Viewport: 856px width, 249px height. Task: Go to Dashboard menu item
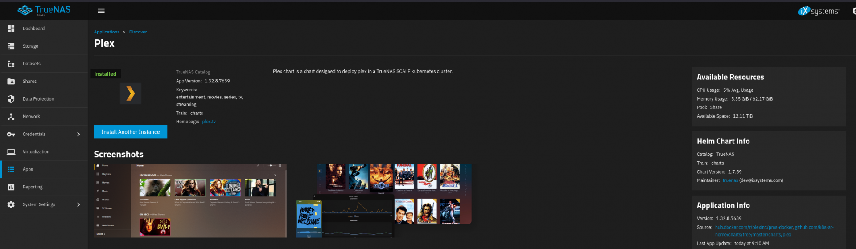tap(44, 29)
